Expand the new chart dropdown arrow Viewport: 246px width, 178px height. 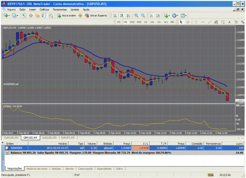pyautogui.click(x=9, y=16)
